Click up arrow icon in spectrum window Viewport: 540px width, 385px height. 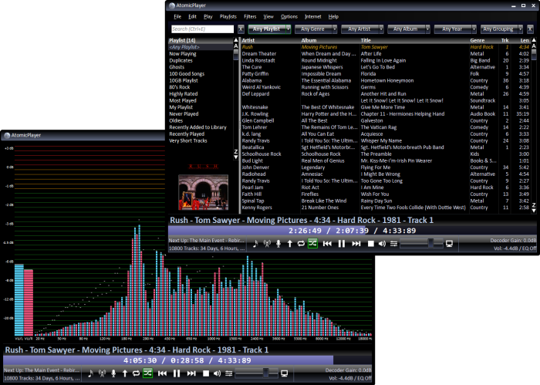125,373
